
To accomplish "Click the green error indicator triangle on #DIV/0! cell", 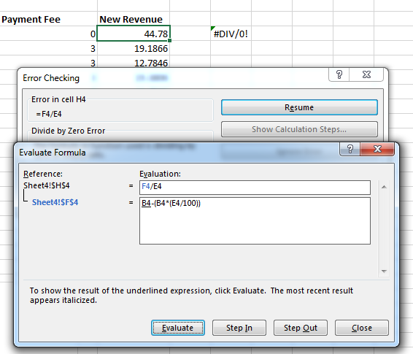I will coord(213,28).
